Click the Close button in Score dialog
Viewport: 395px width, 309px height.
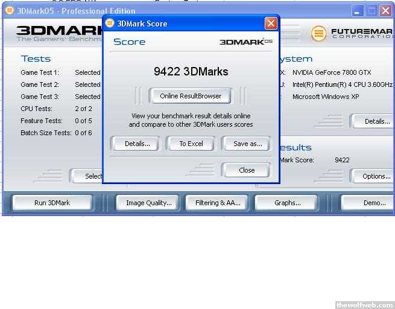tap(246, 170)
